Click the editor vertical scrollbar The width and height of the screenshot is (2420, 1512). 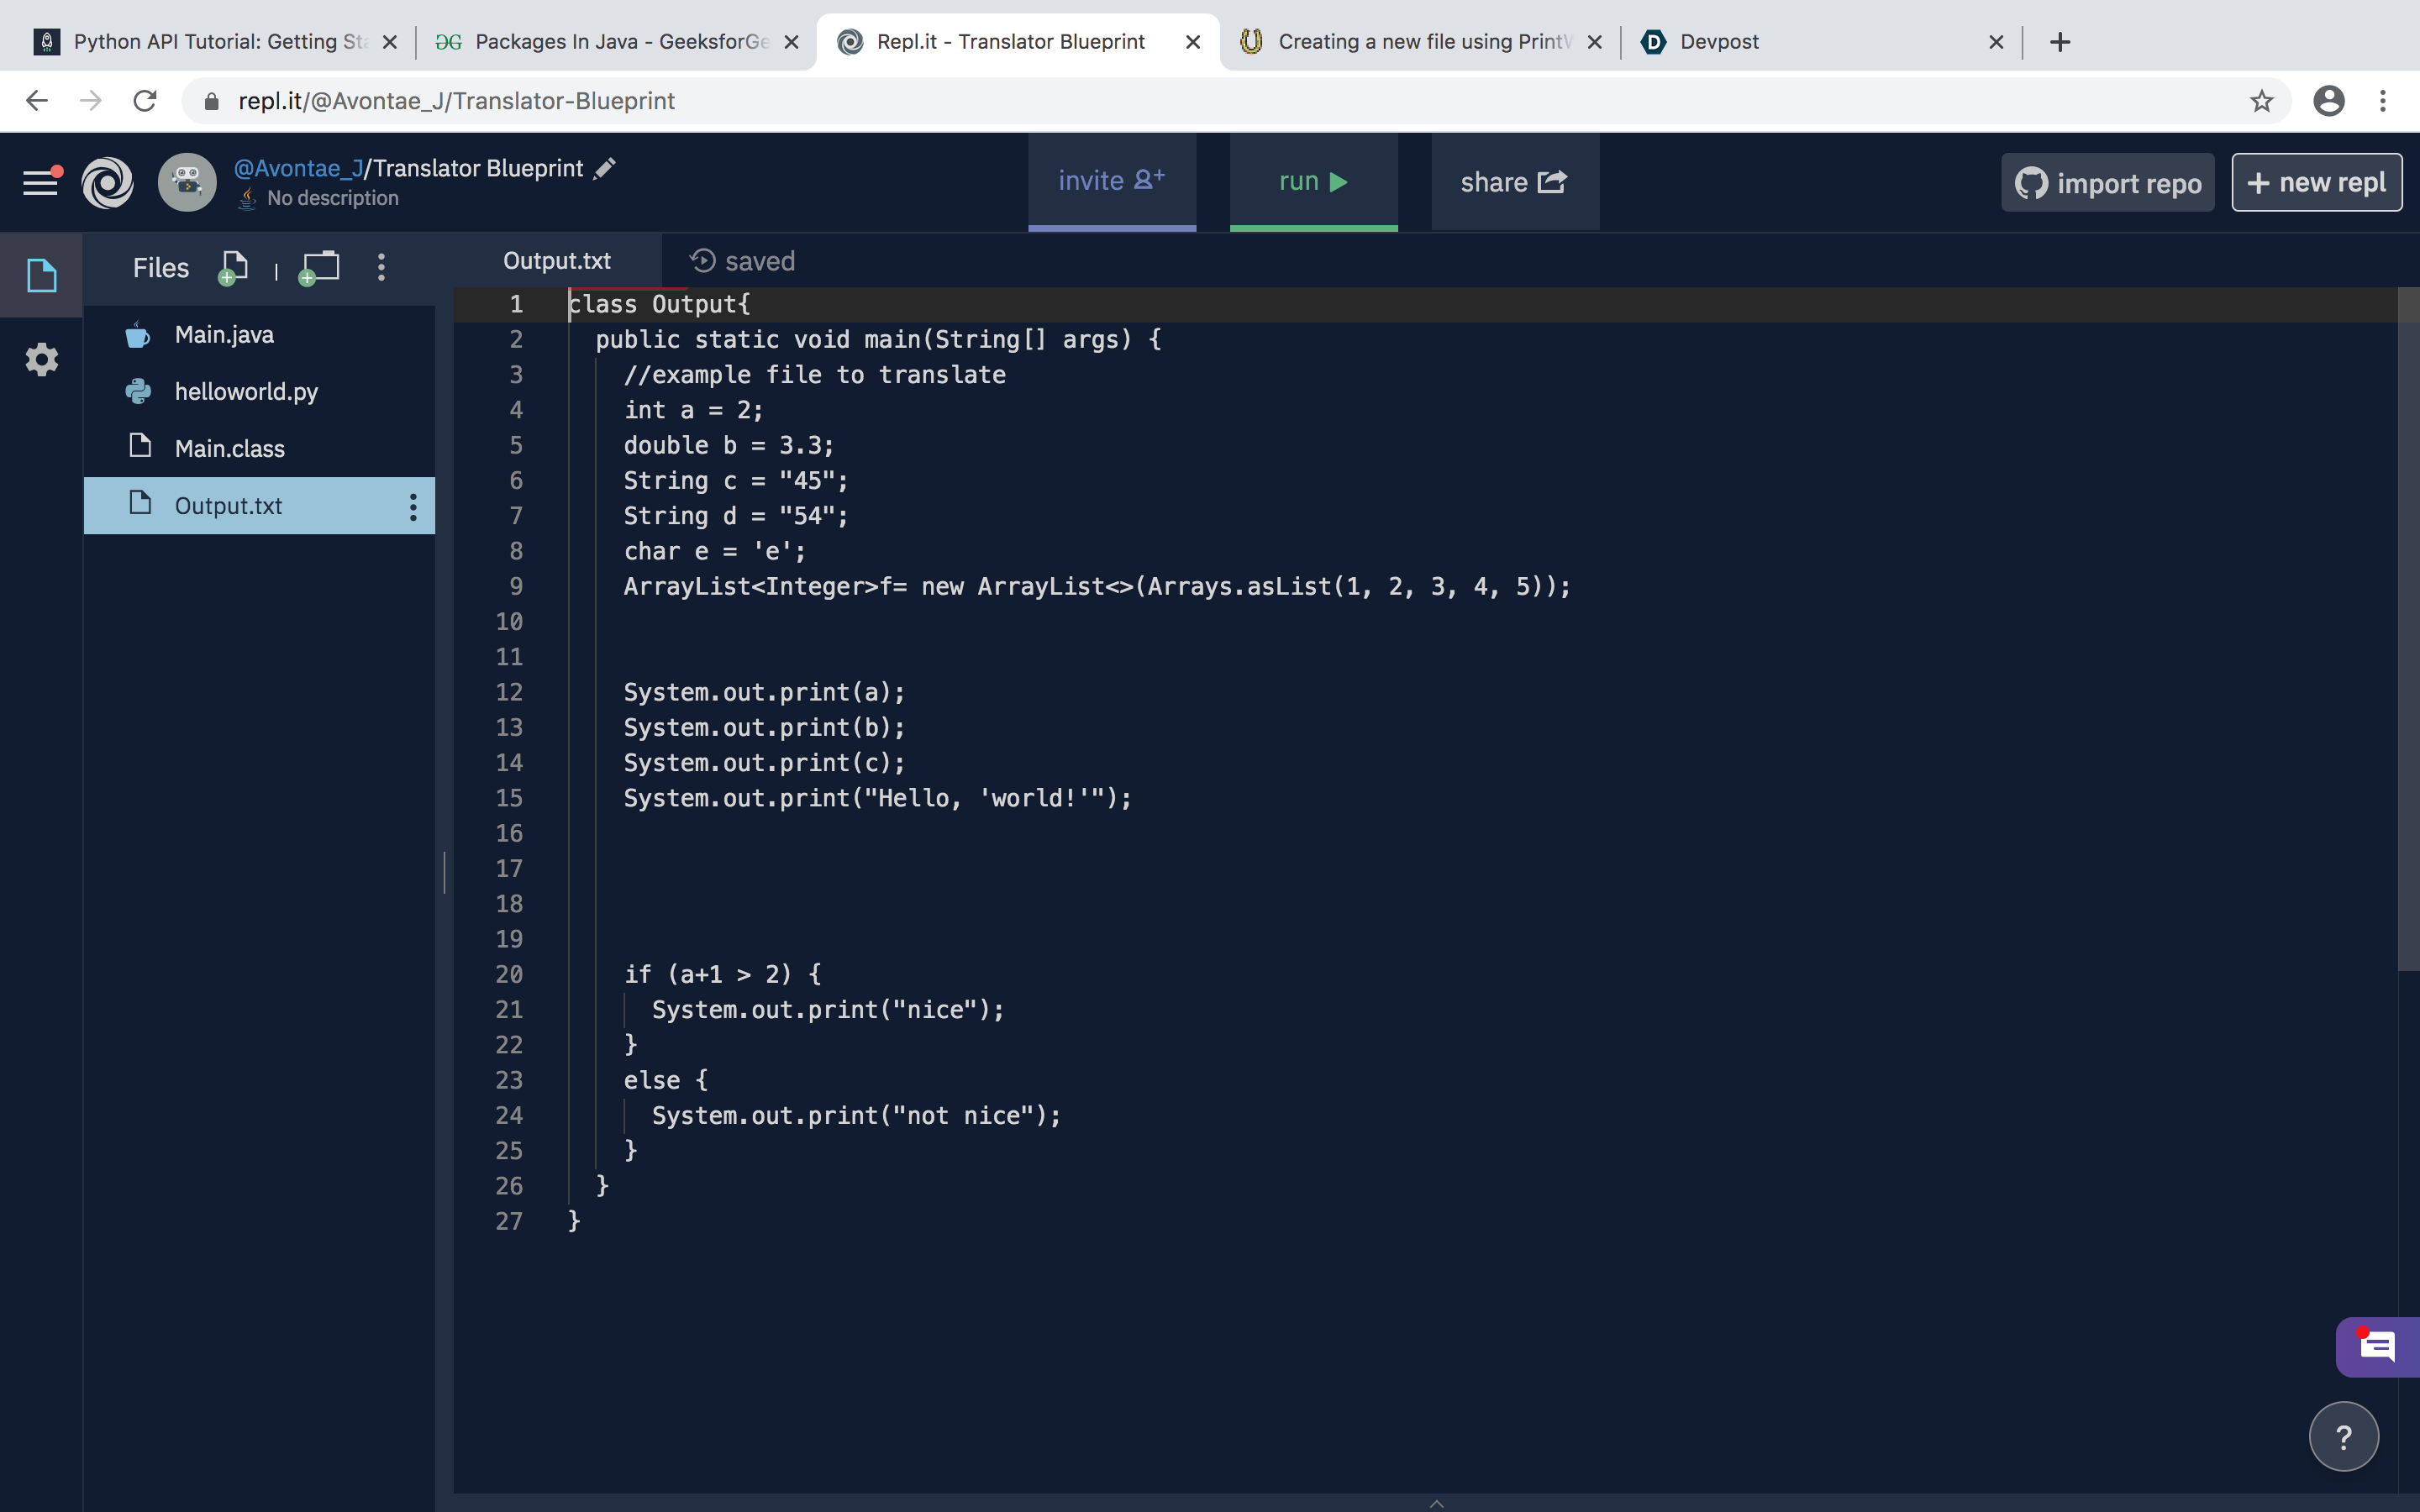2407,630
